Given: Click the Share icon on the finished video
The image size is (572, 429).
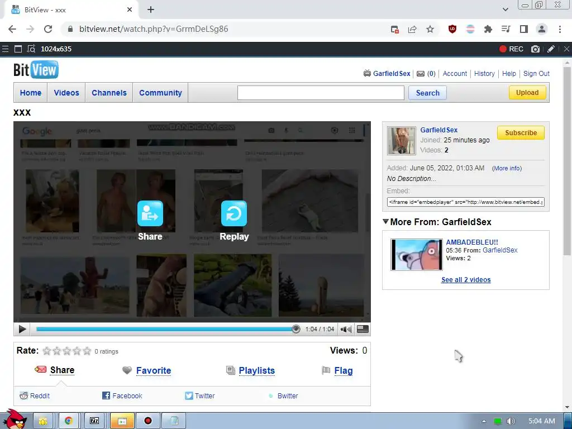Looking at the screenshot, I should pyautogui.click(x=150, y=213).
